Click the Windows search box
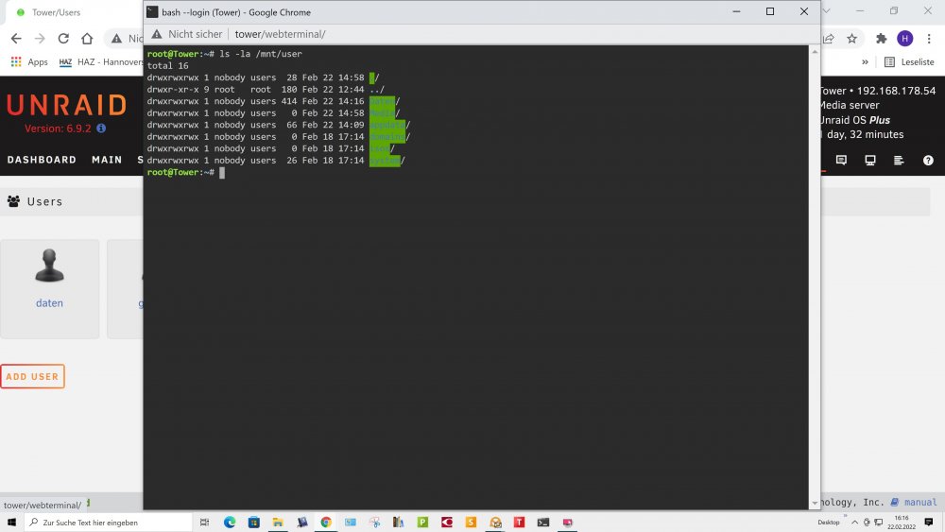The image size is (945, 532). click(x=109, y=523)
